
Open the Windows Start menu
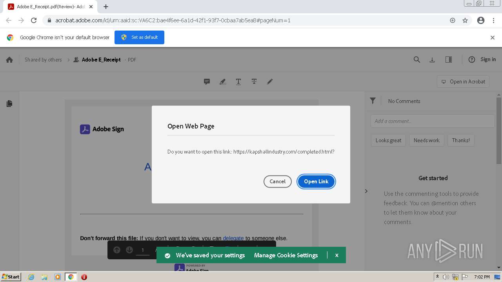tap(11, 277)
